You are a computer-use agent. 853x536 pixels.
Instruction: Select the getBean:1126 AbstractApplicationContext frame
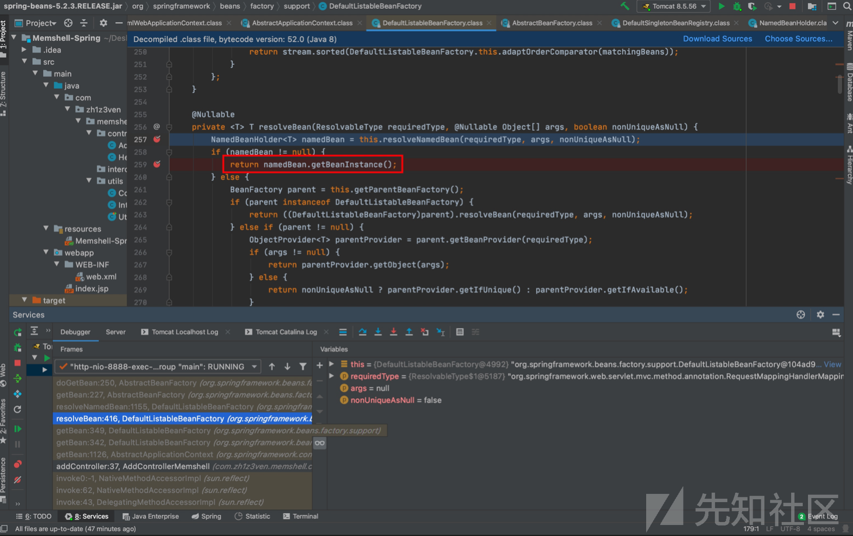(183, 454)
